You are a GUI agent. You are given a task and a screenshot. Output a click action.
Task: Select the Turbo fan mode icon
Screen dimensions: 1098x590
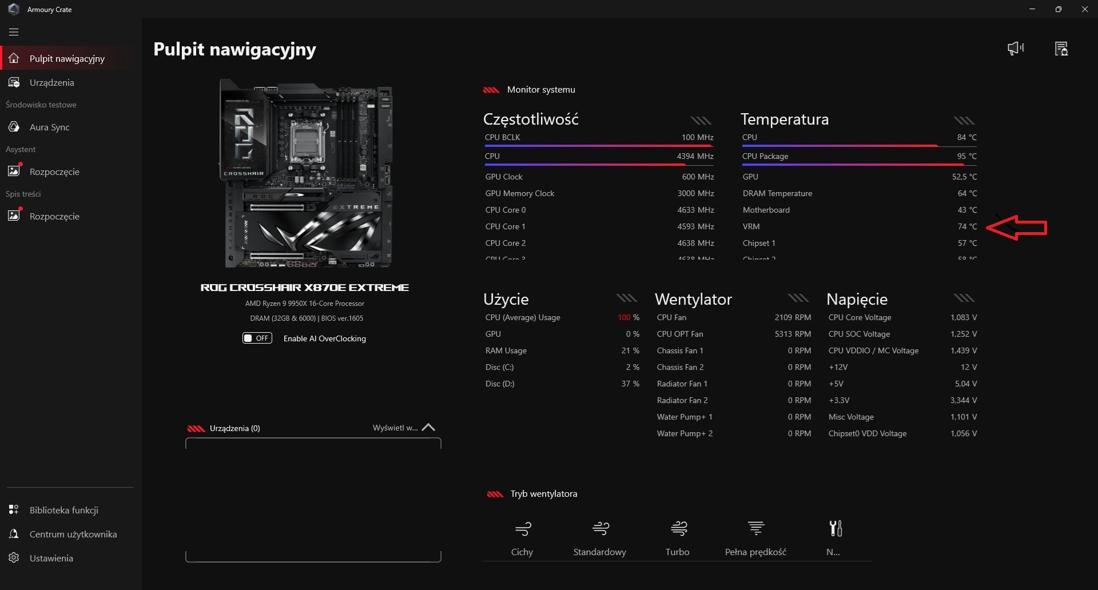pos(678,528)
